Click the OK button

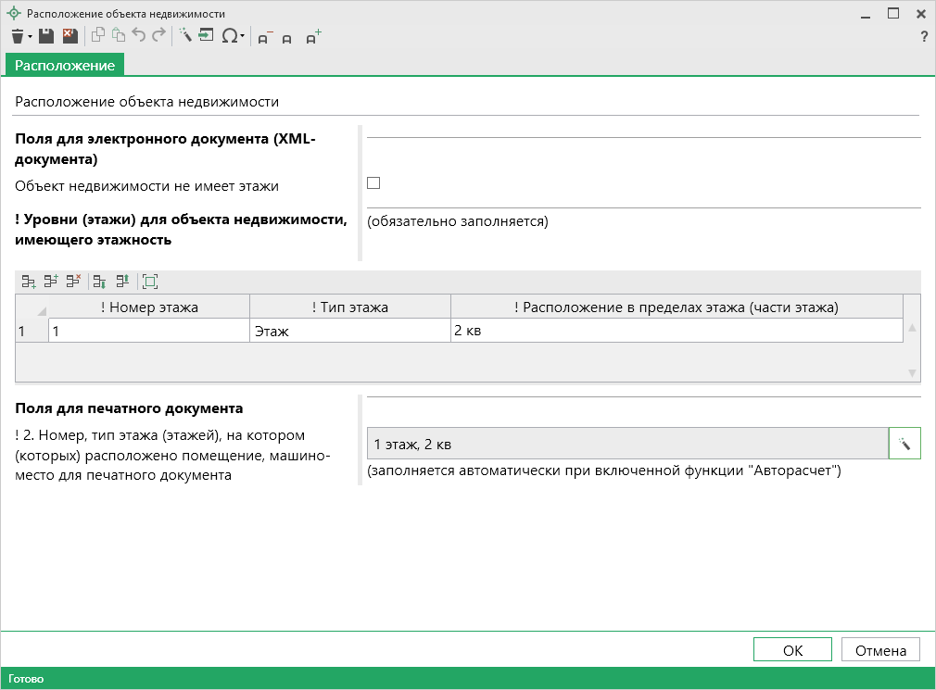coord(792,650)
